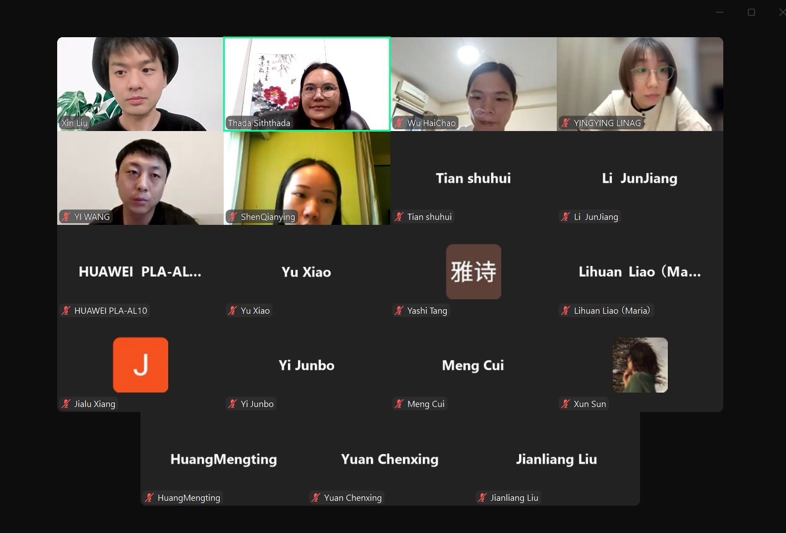786x533 pixels.
Task: Maximize the meeting window
Action: pos(751,12)
